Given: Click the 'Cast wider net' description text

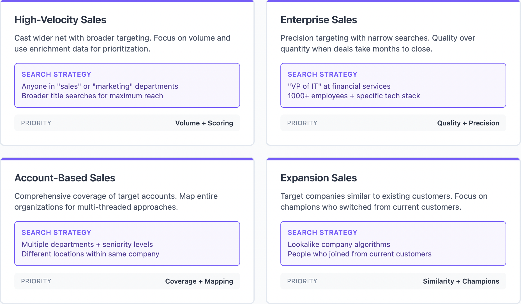Looking at the screenshot, I should (x=122, y=43).
